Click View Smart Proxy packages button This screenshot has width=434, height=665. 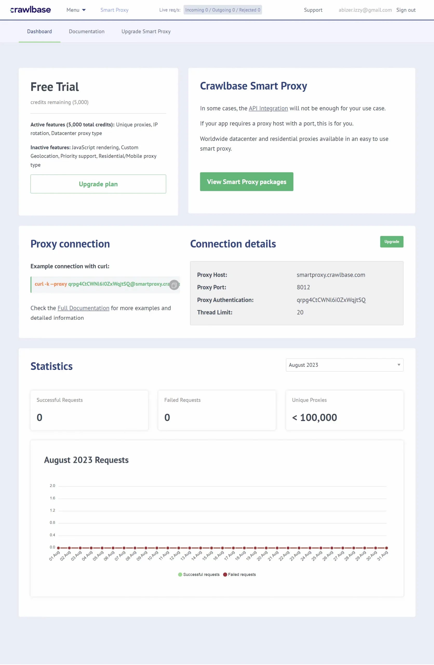click(x=246, y=182)
